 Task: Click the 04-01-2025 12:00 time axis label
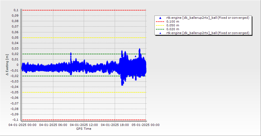click(x=84, y=125)
